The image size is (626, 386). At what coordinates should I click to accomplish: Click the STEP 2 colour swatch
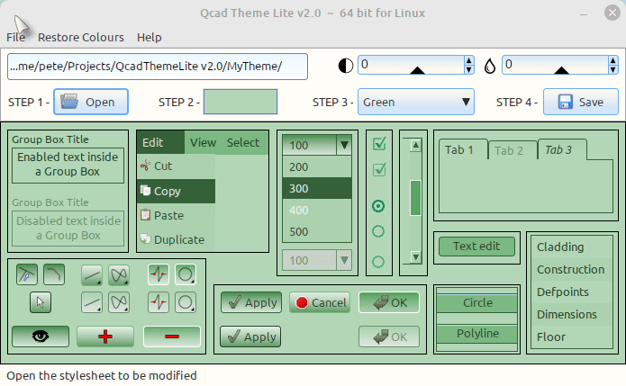pyautogui.click(x=240, y=102)
